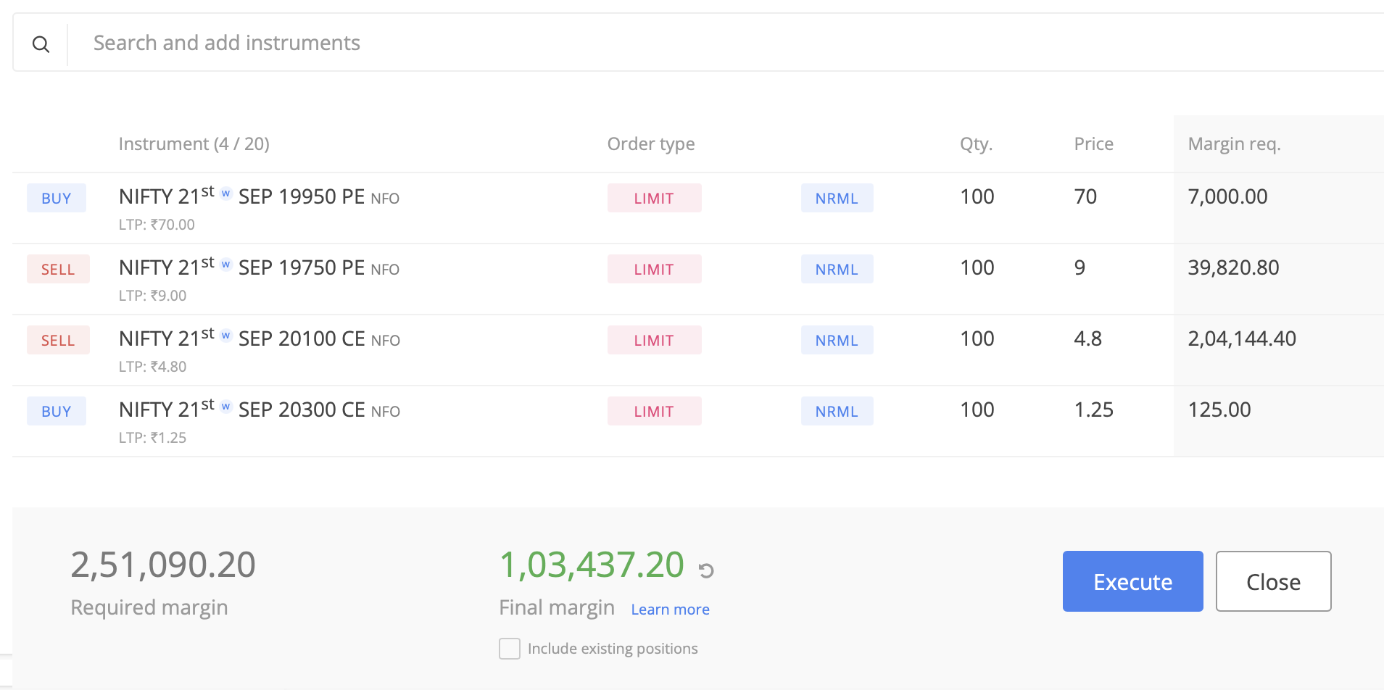1384x690 pixels.
Task: Click LTP ₹1.25 text
Action: (152, 438)
